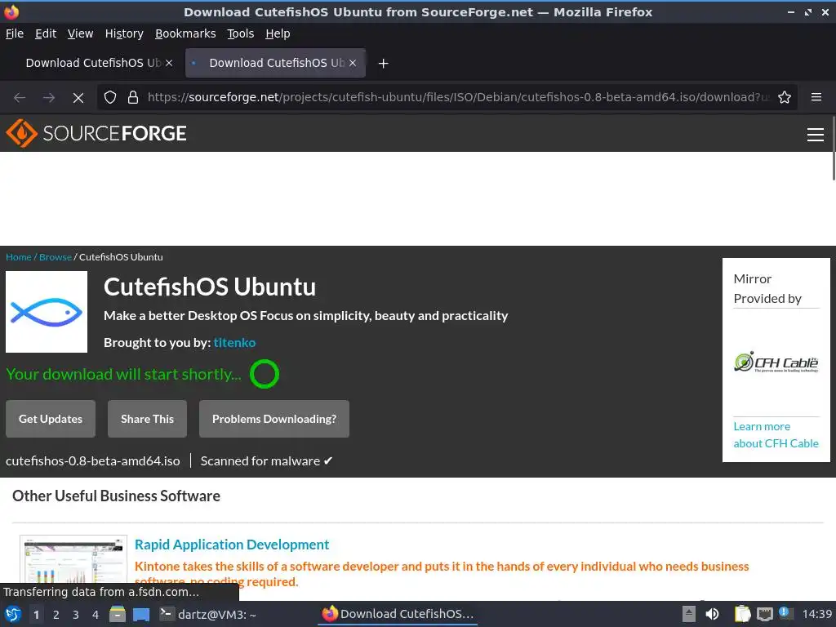This screenshot has height=627, width=836.
Task: Switch to virtual desktop 1
Action: (x=36, y=615)
